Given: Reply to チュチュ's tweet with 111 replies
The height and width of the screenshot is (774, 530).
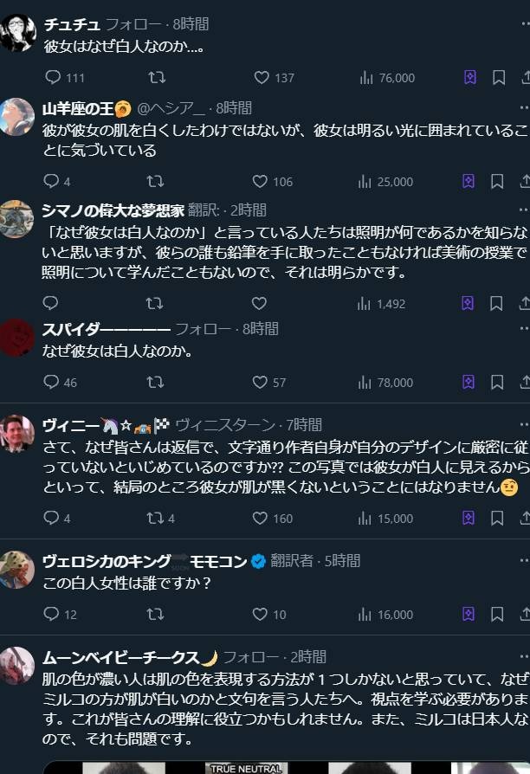Looking at the screenshot, I should tap(64, 78).
